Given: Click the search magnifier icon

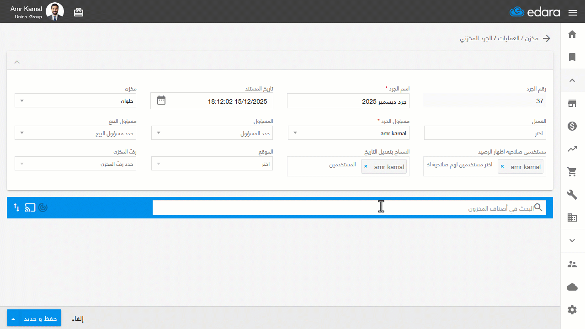Looking at the screenshot, I should (x=538, y=207).
